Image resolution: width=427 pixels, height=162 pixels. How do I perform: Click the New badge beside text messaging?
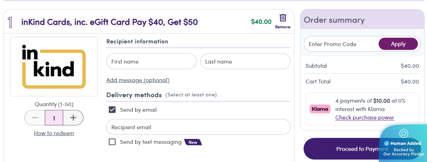point(193,142)
